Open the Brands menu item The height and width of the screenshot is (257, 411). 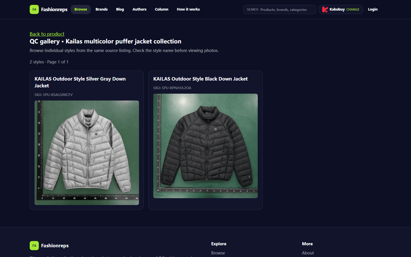tap(102, 9)
